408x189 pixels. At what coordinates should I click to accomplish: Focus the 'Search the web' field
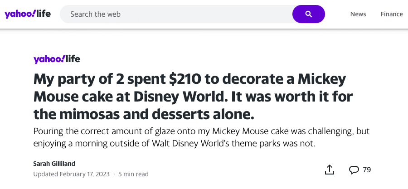176,14
